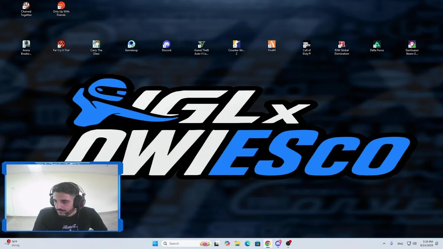Open File Explorer from the taskbar
The image size is (443, 249).
point(237,243)
